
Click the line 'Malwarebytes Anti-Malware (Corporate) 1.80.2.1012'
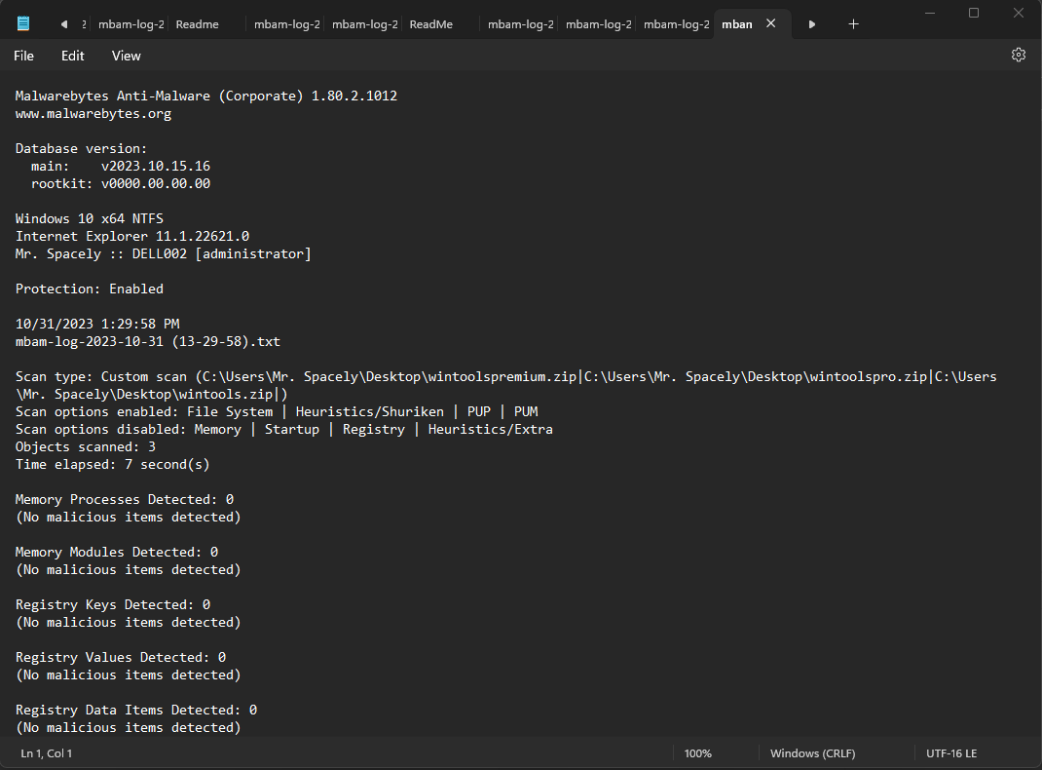[x=206, y=96]
